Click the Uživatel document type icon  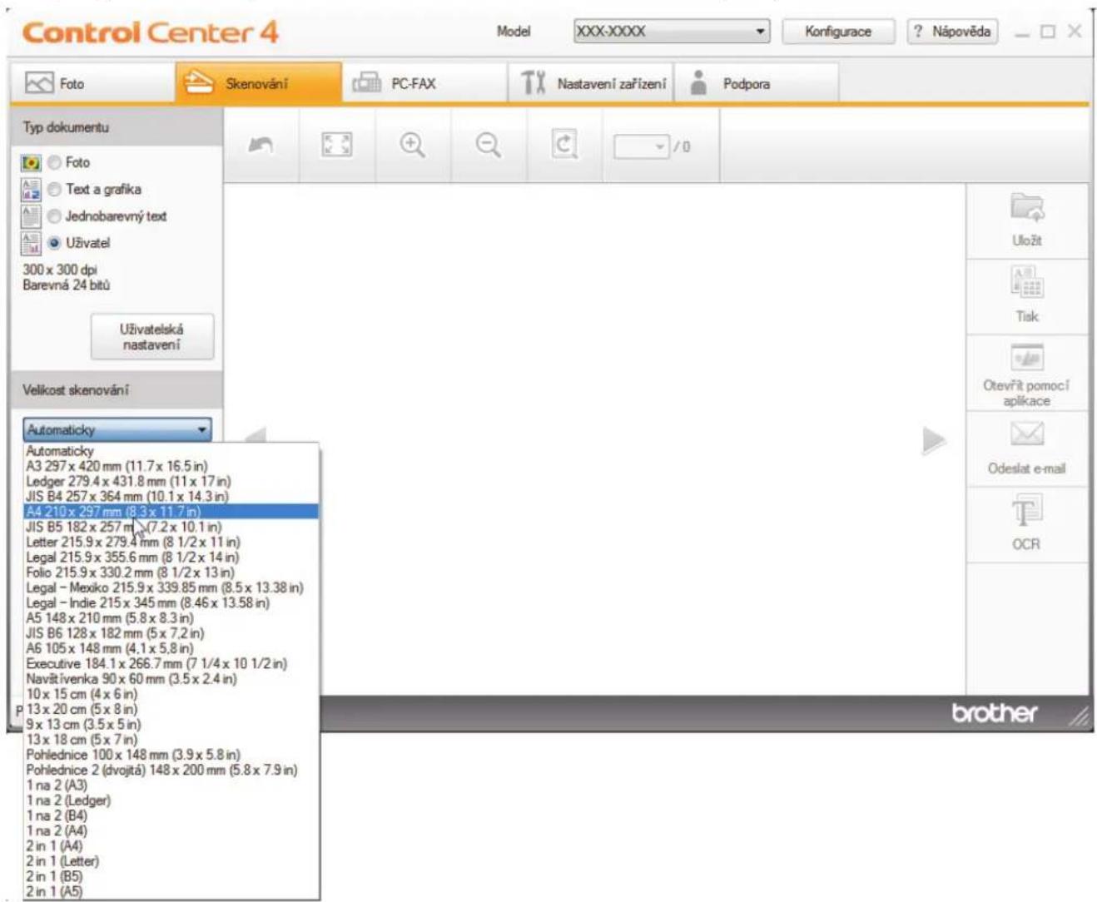[31, 243]
